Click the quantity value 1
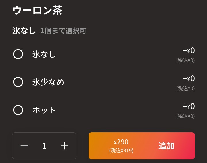The image size is (207, 163). tap(44, 146)
